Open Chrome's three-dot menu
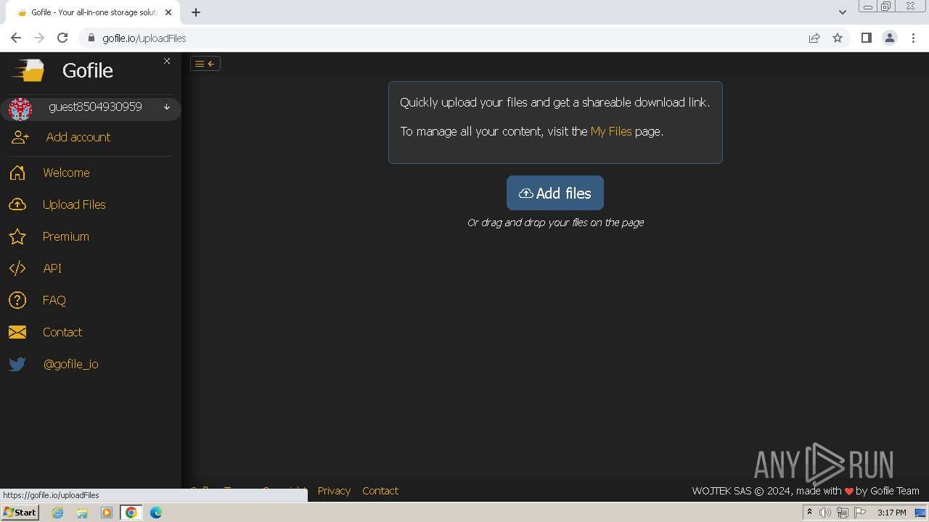Image resolution: width=929 pixels, height=522 pixels. [x=913, y=38]
